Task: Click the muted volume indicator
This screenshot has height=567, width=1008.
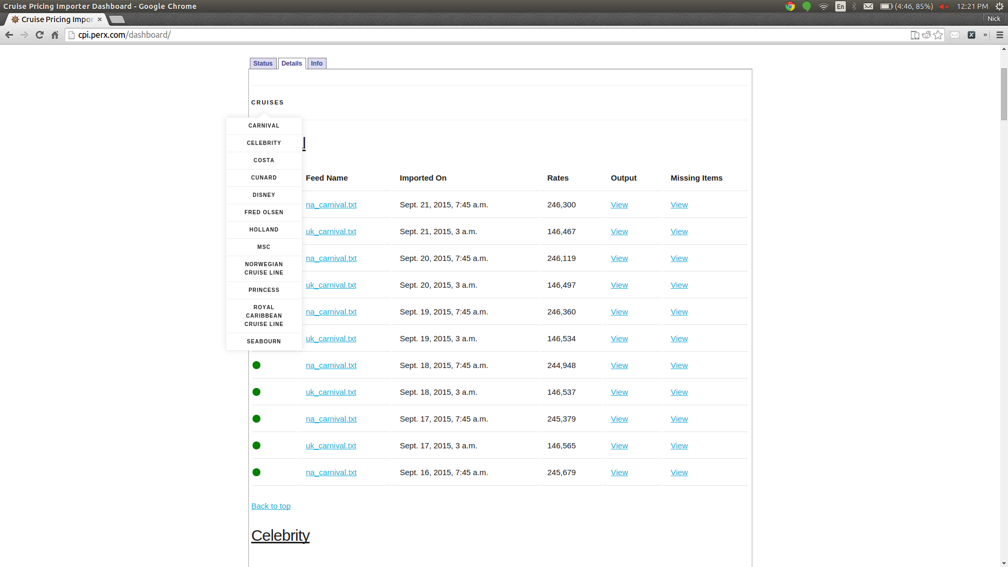Action: pyautogui.click(x=944, y=6)
